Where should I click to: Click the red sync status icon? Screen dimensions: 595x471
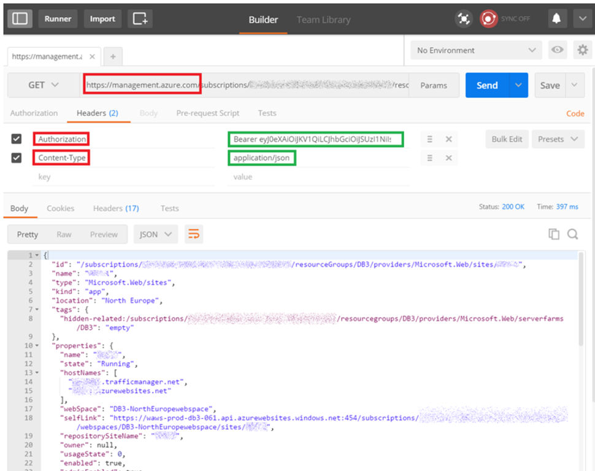pyautogui.click(x=488, y=18)
